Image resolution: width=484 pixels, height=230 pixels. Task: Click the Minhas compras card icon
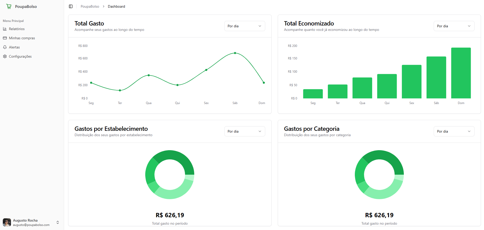[5, 38]
